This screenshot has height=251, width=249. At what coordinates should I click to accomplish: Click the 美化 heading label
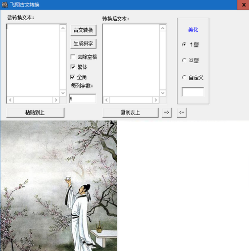[193, 30]
